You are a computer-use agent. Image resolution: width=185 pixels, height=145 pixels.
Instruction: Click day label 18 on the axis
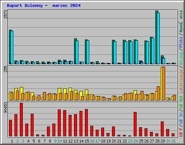pos(103,141)
